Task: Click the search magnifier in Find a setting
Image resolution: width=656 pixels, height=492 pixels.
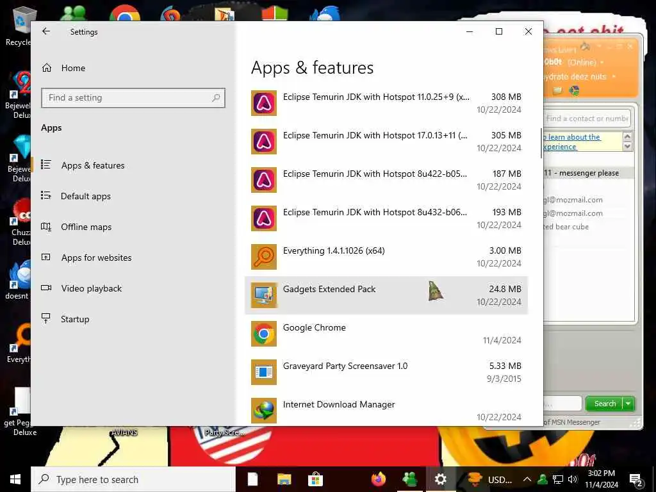Action: (216, 97)
